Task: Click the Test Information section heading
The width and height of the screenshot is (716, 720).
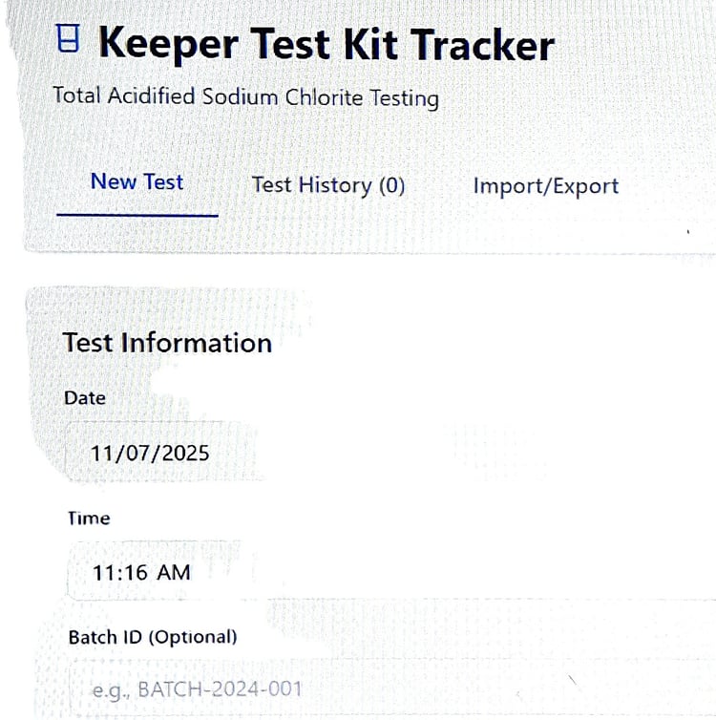Action: tap(167, 343)
